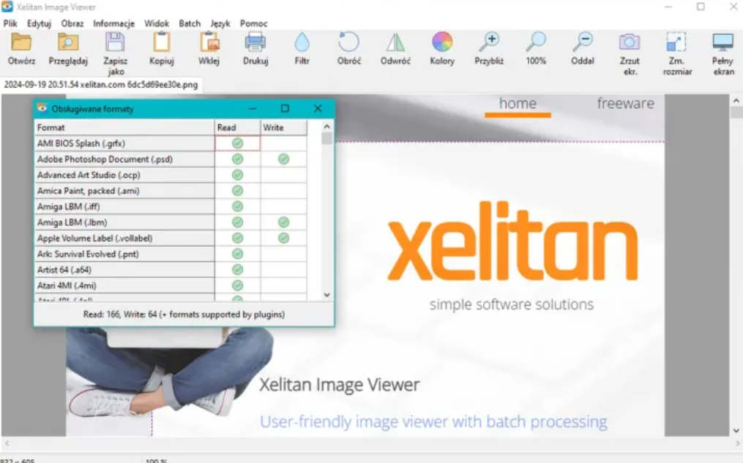Open the Informacje menu

[113, 23]
